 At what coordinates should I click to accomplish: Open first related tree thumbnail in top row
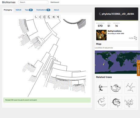[102, 87]
